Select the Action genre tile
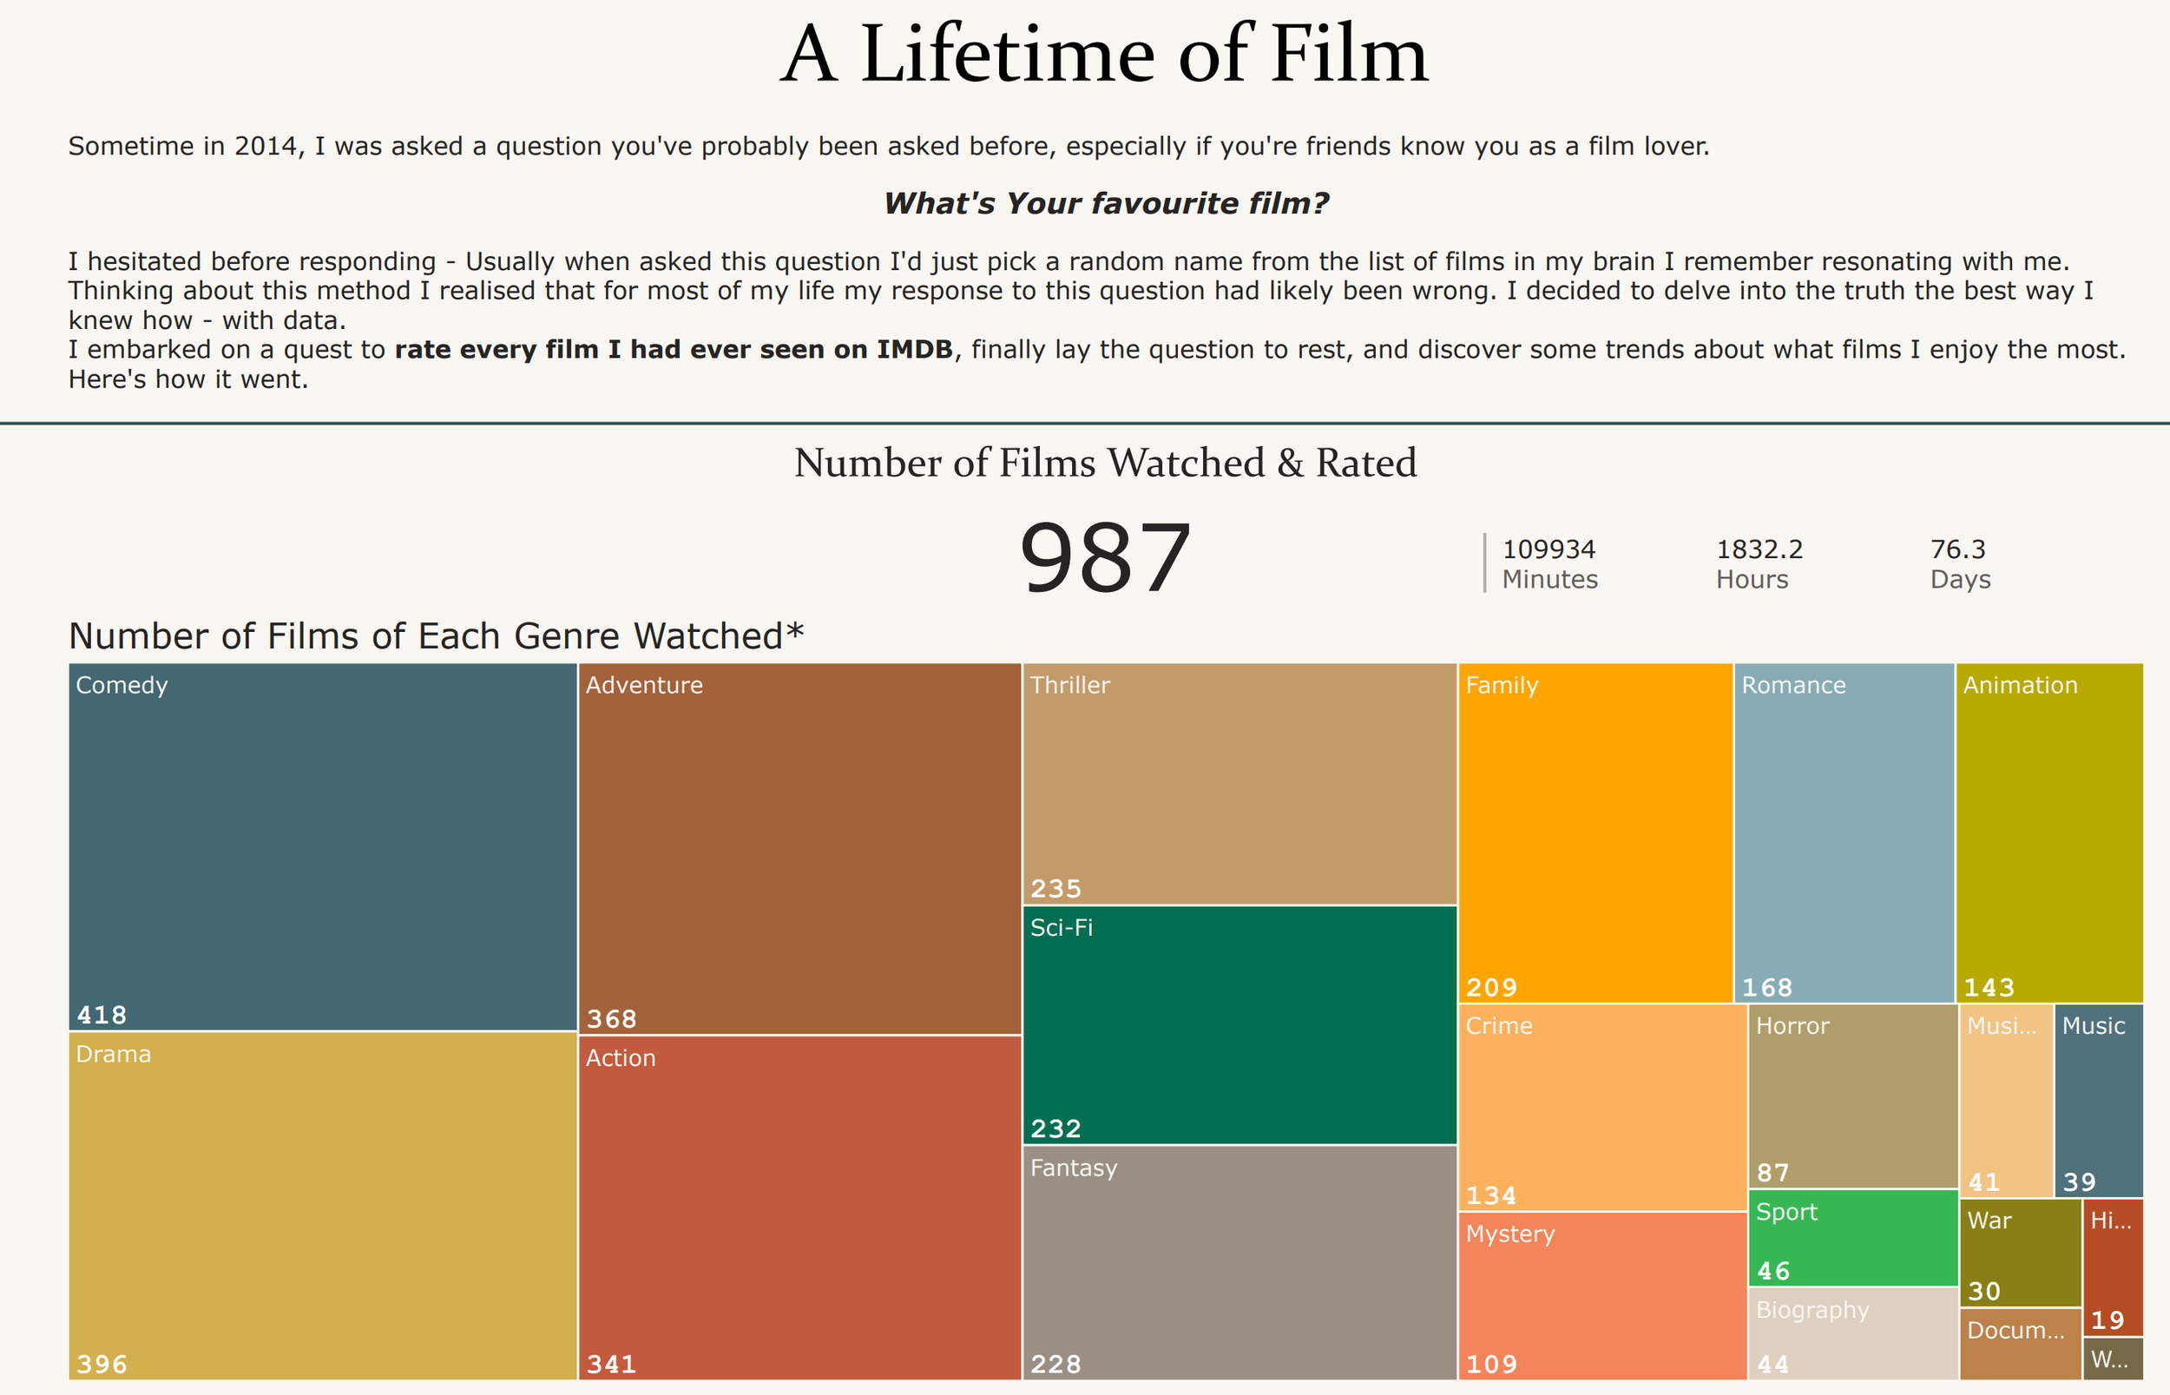 tap(799, 1207)
